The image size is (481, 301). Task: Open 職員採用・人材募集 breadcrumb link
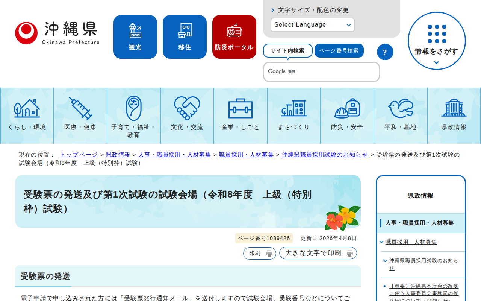click(247, 155)
